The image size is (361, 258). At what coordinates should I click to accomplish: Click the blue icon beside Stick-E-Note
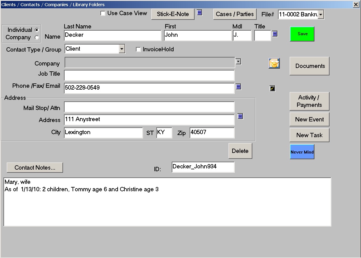point(199,13)
